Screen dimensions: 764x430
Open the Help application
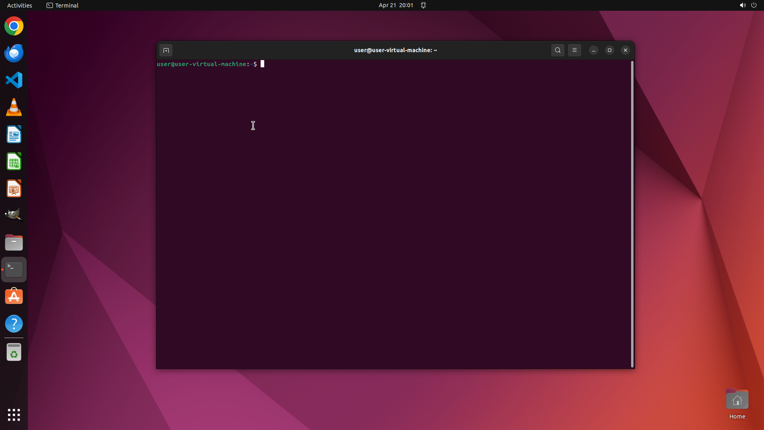coord(14,324)
